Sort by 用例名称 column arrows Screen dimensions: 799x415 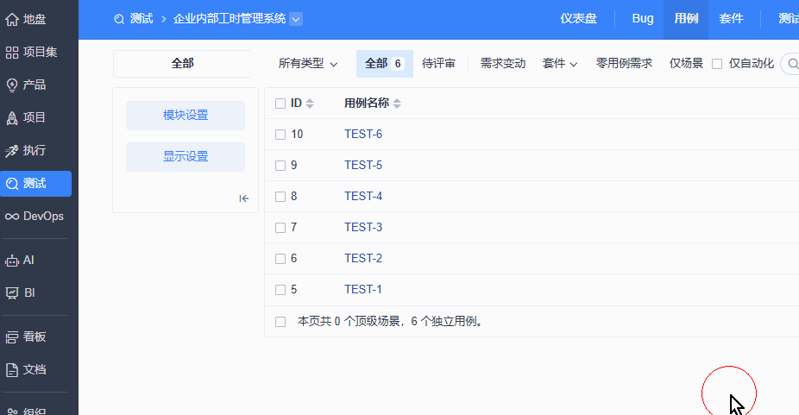pyautogui.click(x=397, y=104)
